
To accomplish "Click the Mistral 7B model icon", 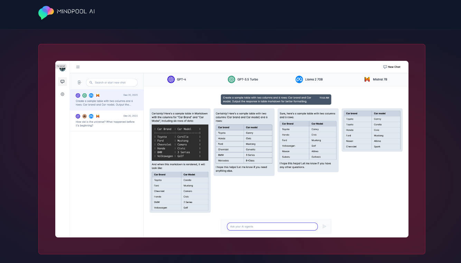I will (367, 79).
